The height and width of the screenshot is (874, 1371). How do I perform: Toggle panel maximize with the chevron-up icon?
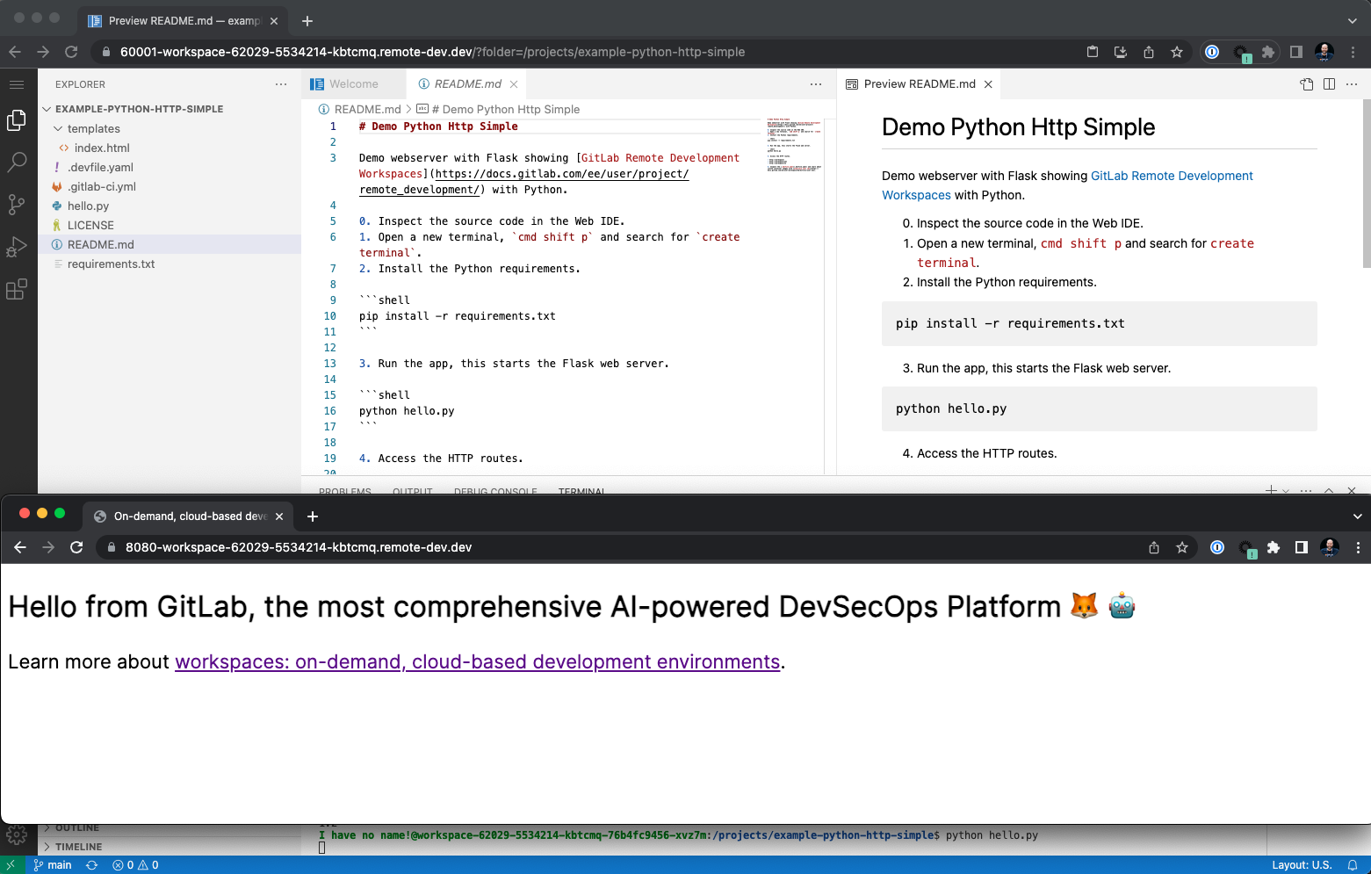pyautogui.click(x=1329, y=491)
